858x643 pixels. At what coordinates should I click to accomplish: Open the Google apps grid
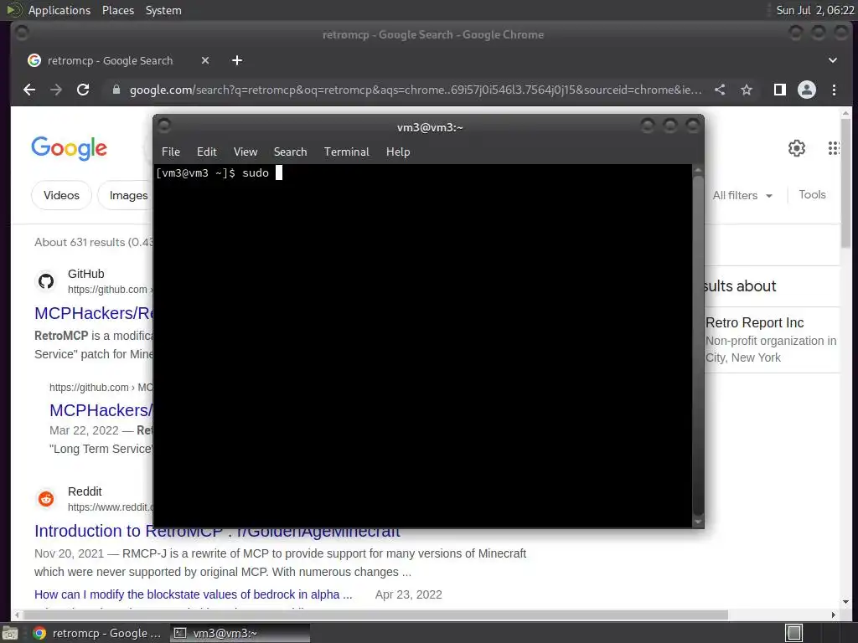pyautogui.click(x=834, y=148)
